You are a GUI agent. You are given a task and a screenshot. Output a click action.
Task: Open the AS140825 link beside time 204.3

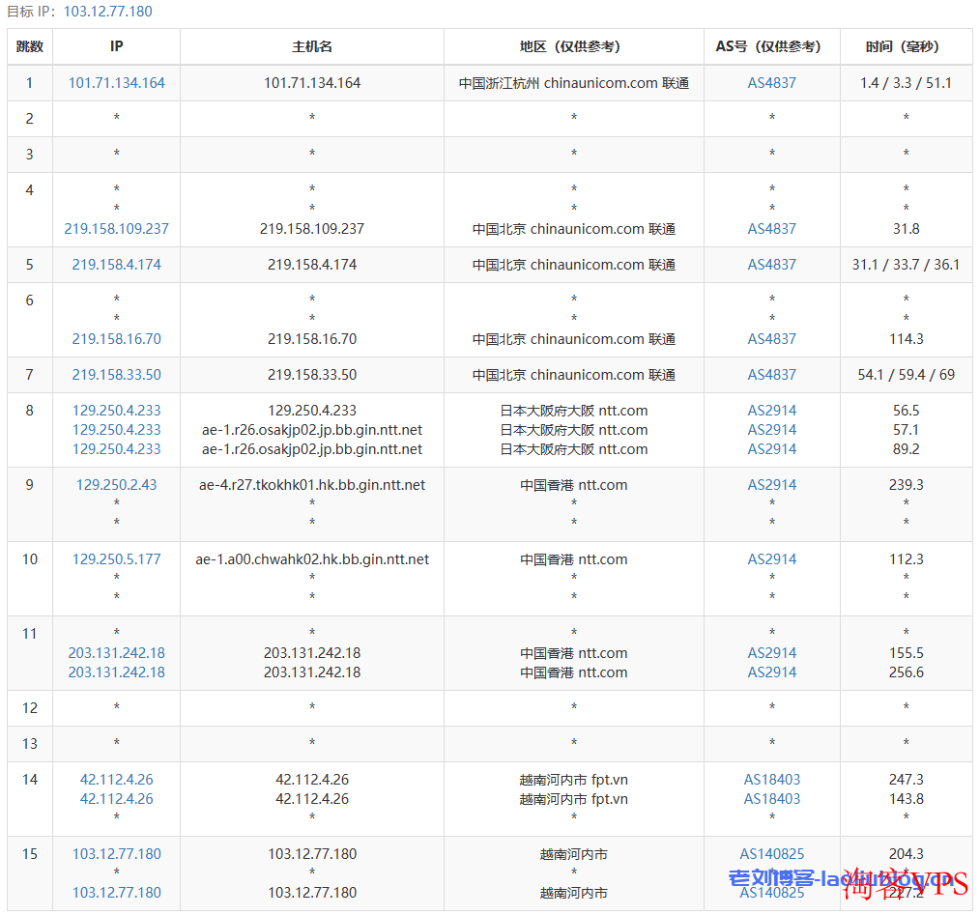(x=772, y=854)
